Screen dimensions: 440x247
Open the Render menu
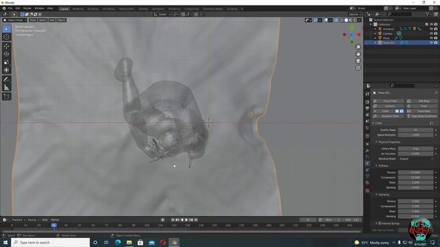click(27, 9)
